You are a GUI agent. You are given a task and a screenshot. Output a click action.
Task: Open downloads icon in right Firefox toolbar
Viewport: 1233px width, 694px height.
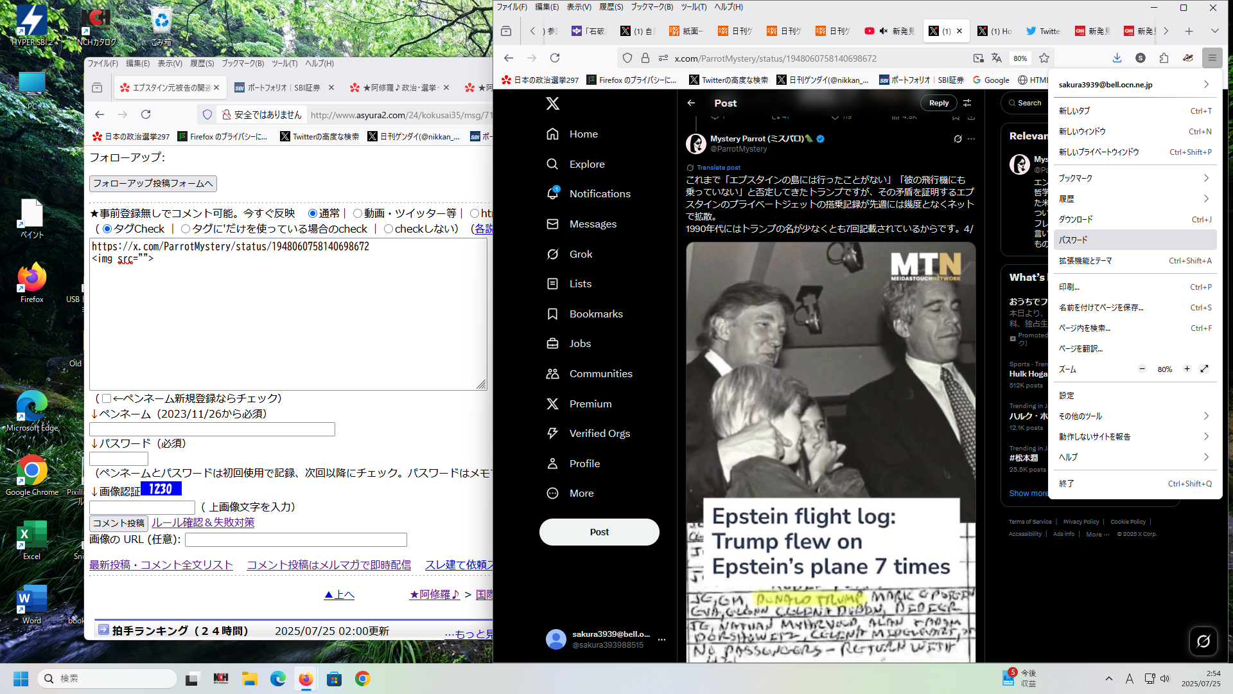(x=1117, y=58)
